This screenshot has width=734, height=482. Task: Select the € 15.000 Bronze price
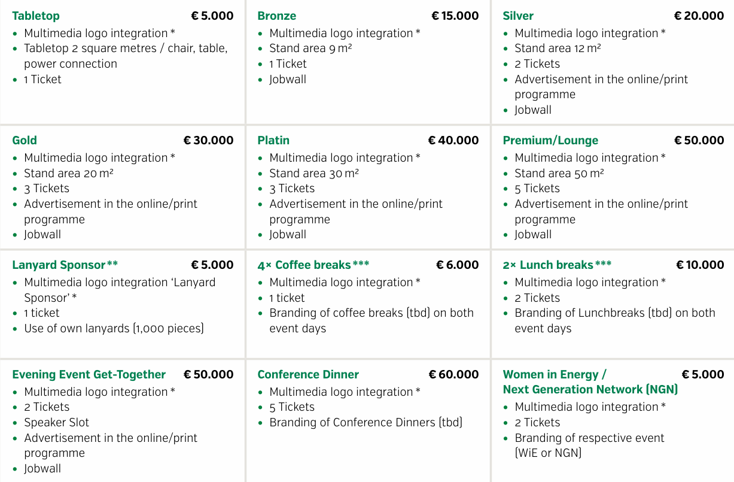coord(455,16)
